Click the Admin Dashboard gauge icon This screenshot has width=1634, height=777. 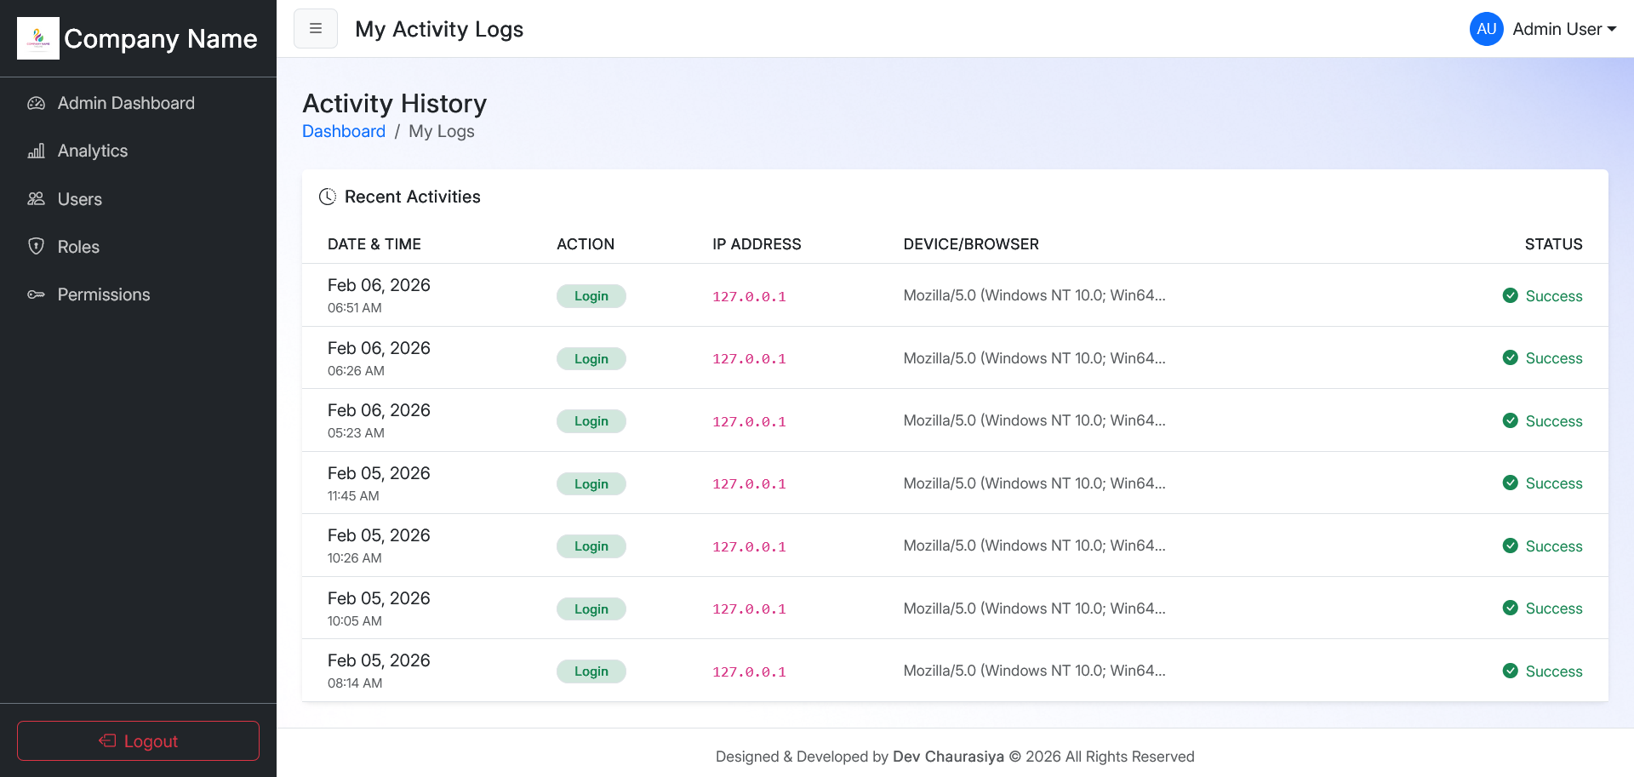[36, 104]
